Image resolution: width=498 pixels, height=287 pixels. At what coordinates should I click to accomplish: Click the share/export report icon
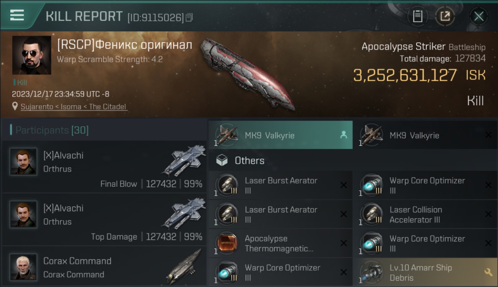(x=445, y=16)
